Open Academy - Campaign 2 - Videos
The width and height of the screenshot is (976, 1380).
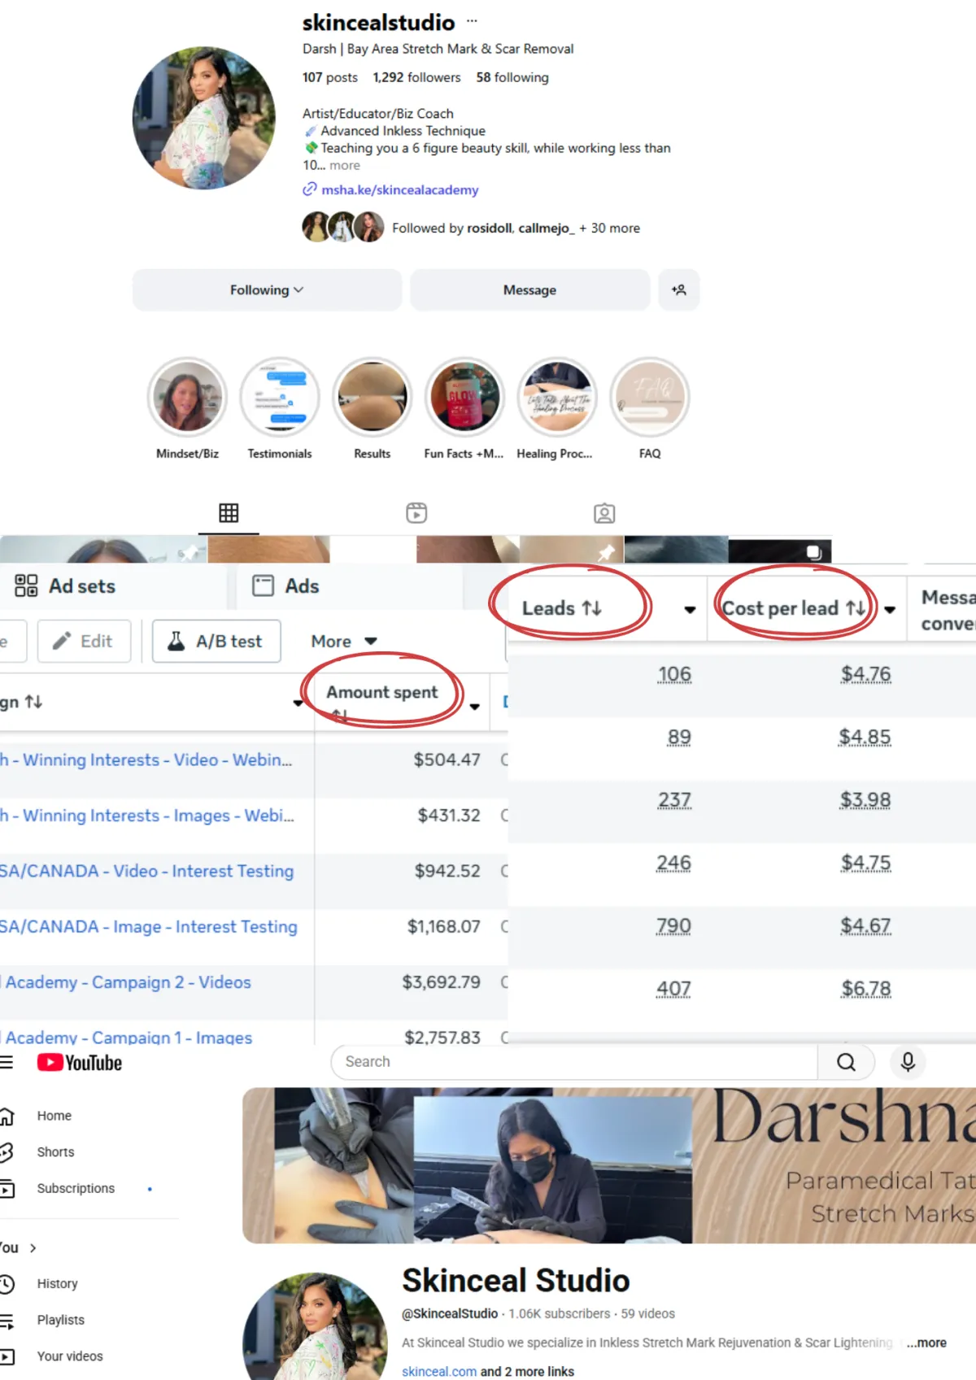pyautogui.click(x=128, y=982)
